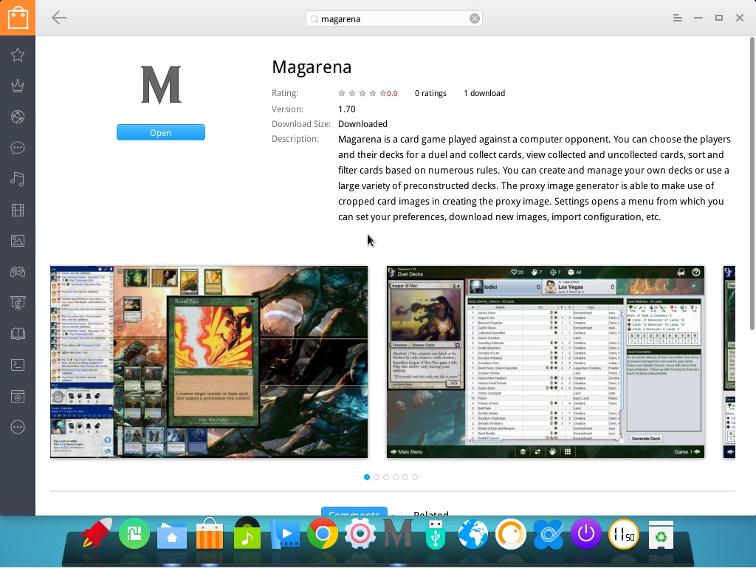Image resolution: width=756 pixels, height=568 pixels.
Task: Select the Chat bubble category in sidebar
Action: click(x=18, y=148)
